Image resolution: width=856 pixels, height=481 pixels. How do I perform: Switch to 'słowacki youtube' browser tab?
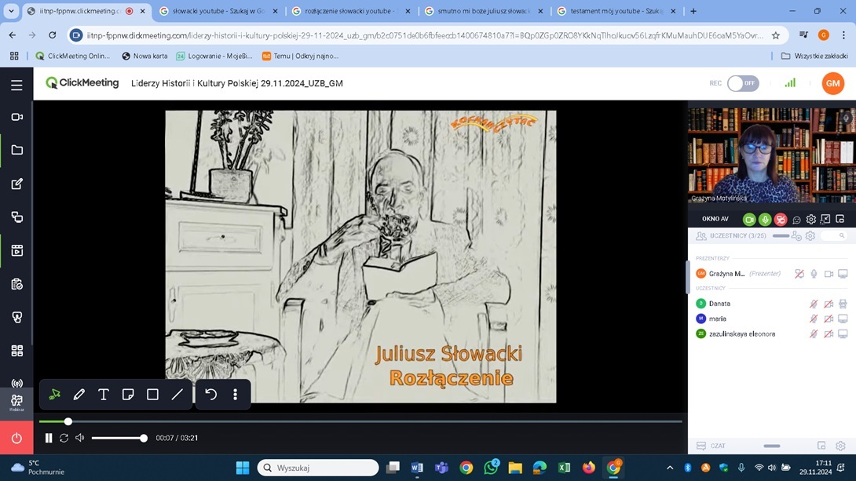tap(219, 11)
